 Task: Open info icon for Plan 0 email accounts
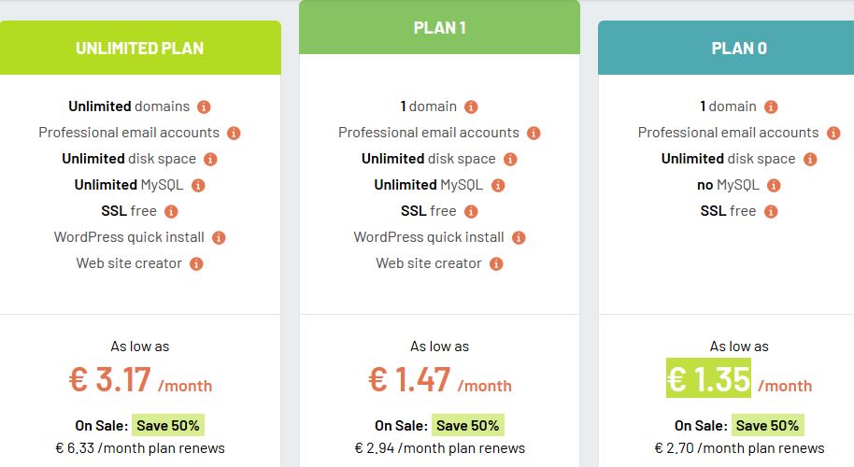coord(833,133)
